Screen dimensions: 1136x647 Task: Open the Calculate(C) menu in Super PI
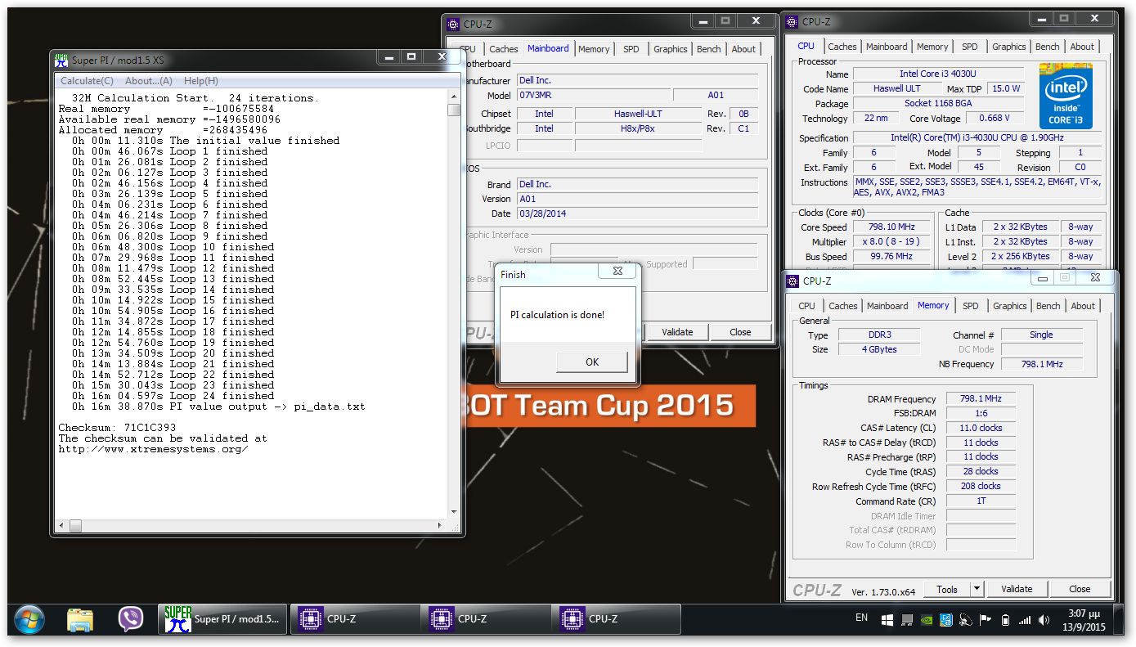click(87, 81)
